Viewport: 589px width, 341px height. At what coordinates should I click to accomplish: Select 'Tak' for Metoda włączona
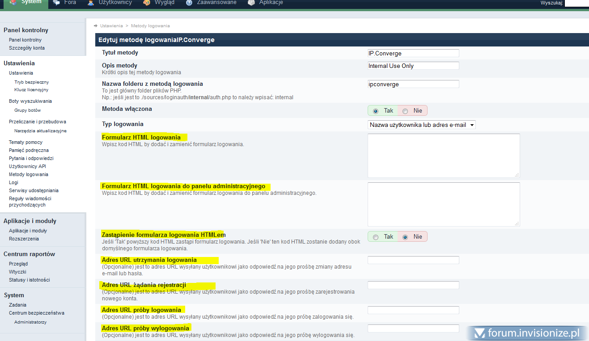pos(376,111)
